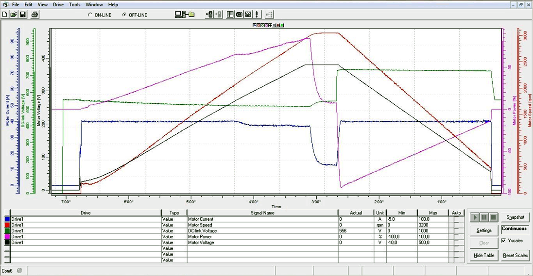533x276 pixels.
Task: Open the control panel toolbar icon
Action: click(x=248, y=15)
